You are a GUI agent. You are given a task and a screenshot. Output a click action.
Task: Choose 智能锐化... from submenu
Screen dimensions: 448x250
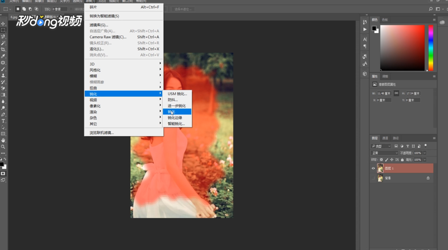pyautogui.click(x=177, y=124)
